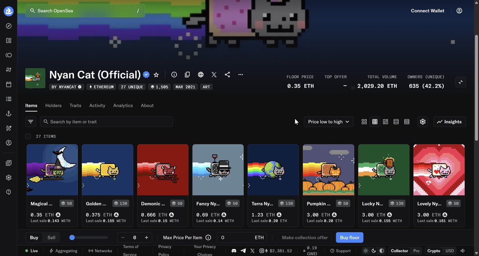Open the Activity list icon in sidebar
Viewport: 479px width, 256px height.
9,99
